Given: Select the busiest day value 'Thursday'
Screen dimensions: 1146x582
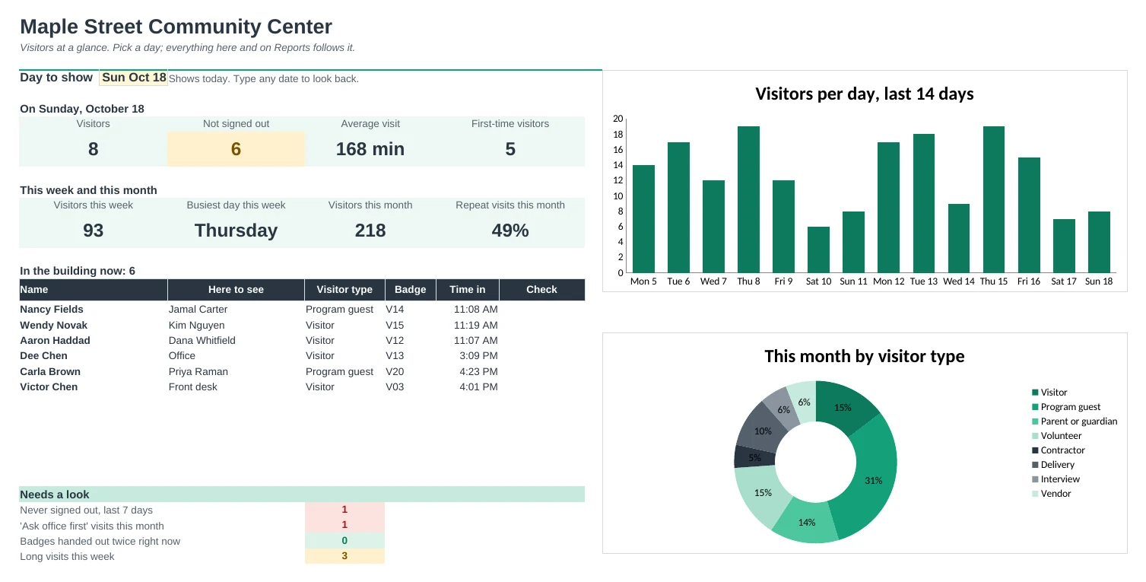Looking at the screenshot, I should 236,231.
